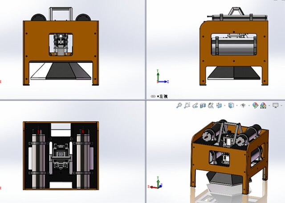Click the Display Style cube icon
This screenshot has height=203, width=285.
pyautogui.click(x=231, y=106)
